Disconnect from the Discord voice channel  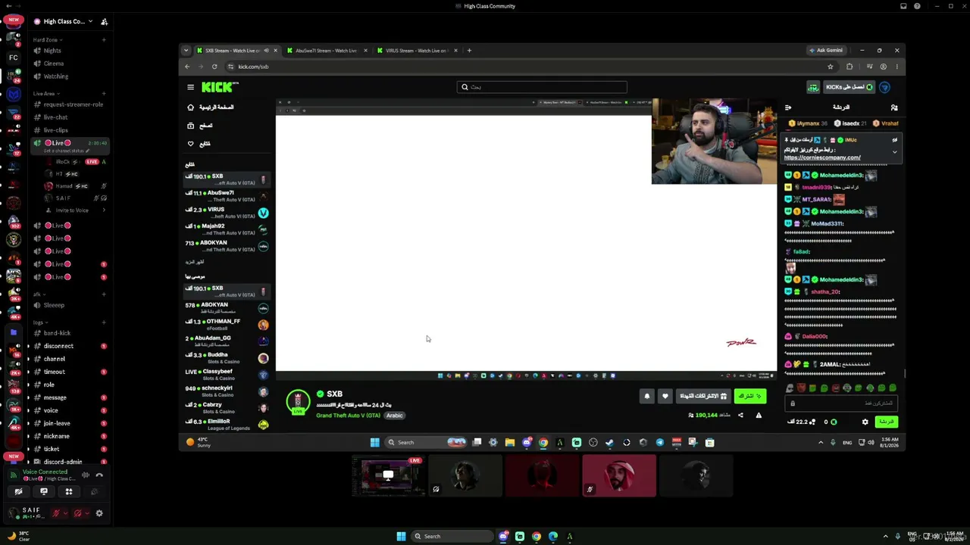click(x=99, y=475)
